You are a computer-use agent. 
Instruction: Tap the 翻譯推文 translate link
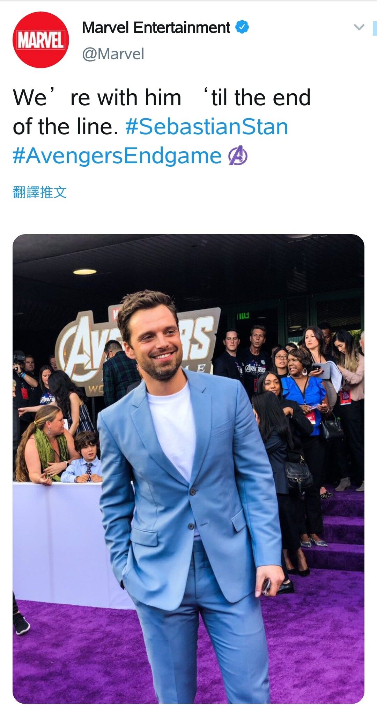coord(40,192)
